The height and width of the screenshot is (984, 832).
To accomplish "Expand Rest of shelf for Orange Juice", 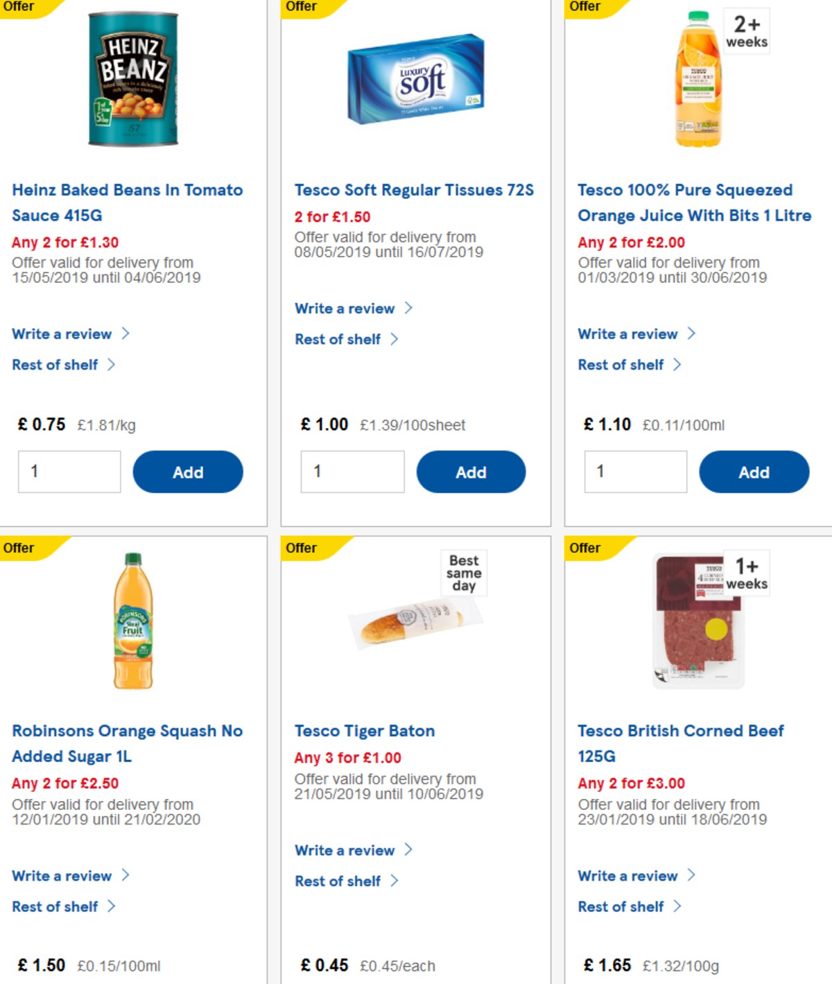I will 622,364.
